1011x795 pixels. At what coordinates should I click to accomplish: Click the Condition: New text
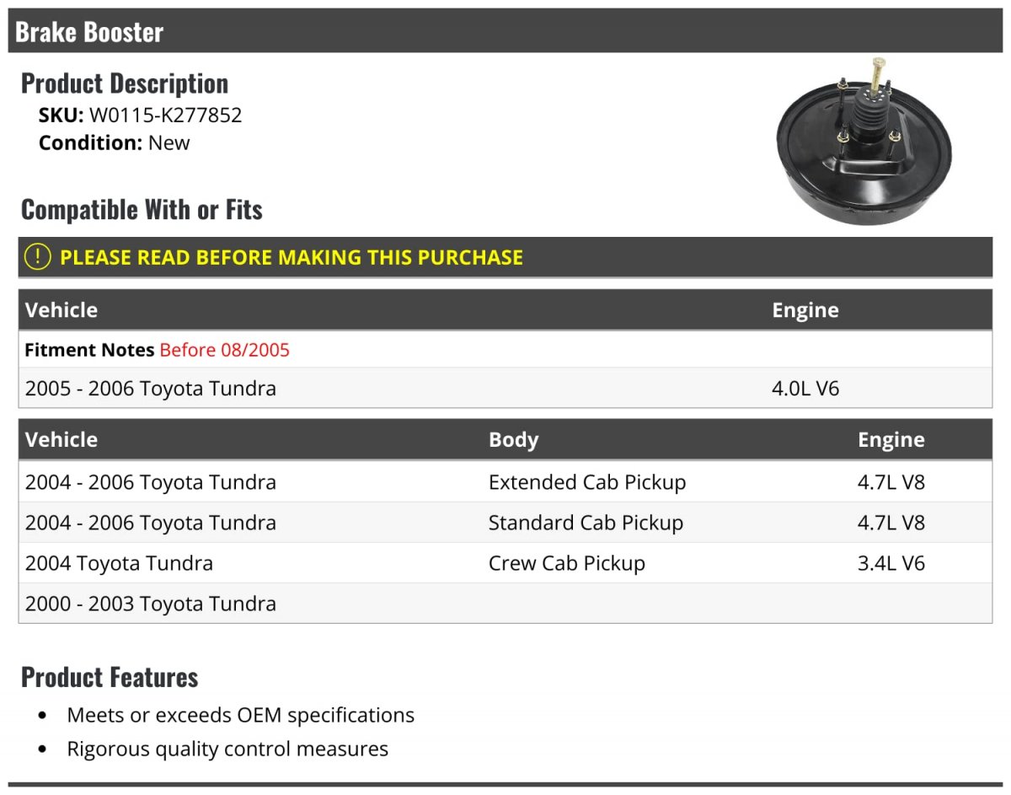click(115, 142)
